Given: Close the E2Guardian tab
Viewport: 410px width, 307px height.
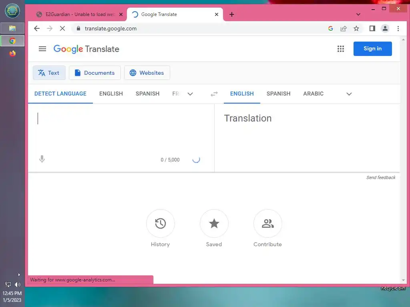Looking at the screenshot, I should point(121,14).
